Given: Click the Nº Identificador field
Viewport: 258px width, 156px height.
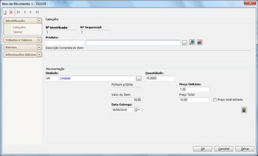Looking at the screenshot, I should pos(60,32).
